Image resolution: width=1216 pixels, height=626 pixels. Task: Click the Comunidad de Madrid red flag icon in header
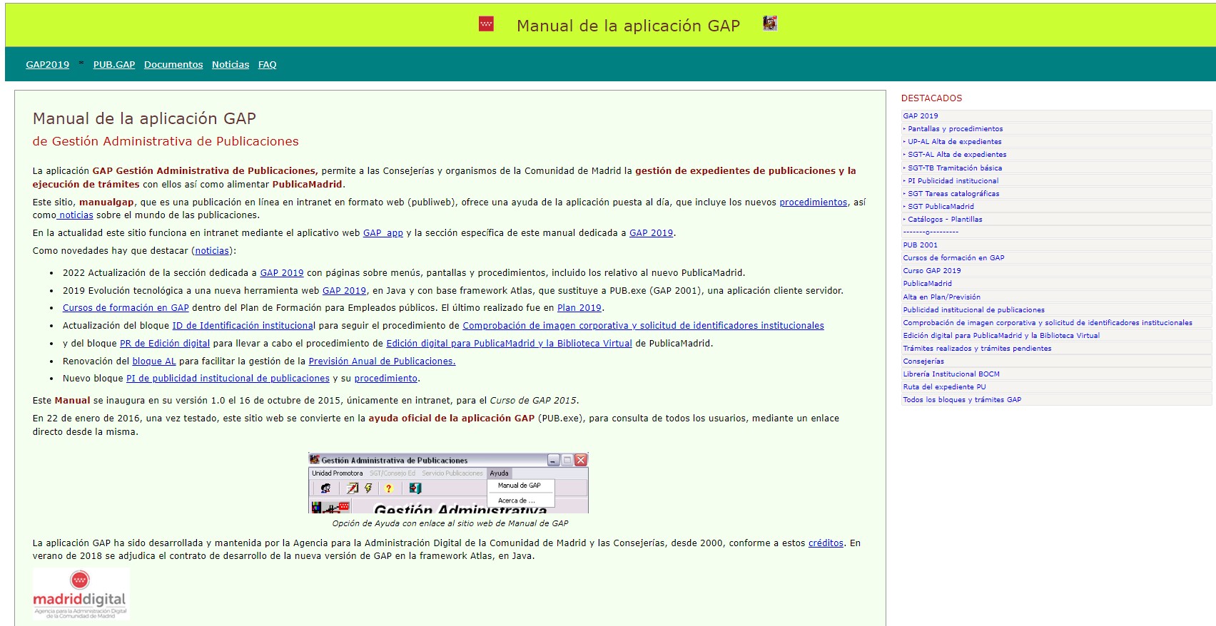pos(486,24)
